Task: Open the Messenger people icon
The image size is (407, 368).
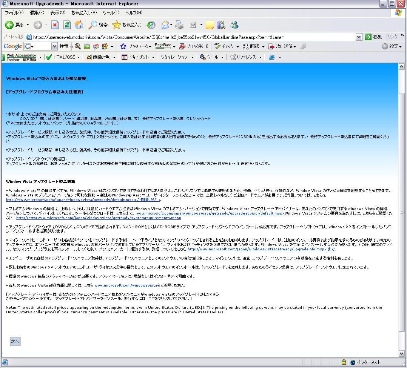Action: [x=234, y=25]
